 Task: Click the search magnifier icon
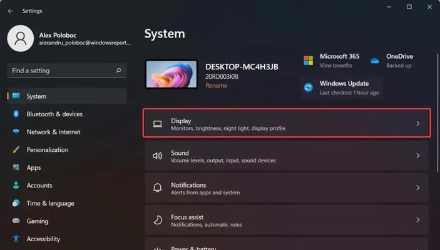(118, 71)
